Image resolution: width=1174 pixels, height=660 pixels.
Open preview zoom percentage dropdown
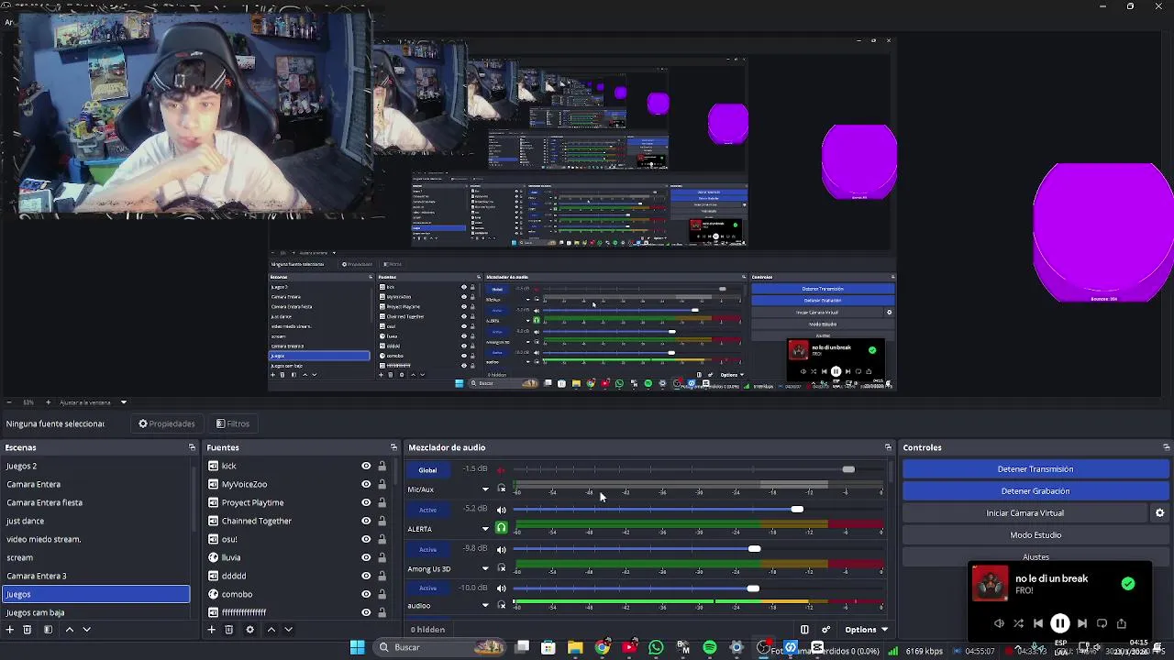pyautogui.click(x=123, y=402)
